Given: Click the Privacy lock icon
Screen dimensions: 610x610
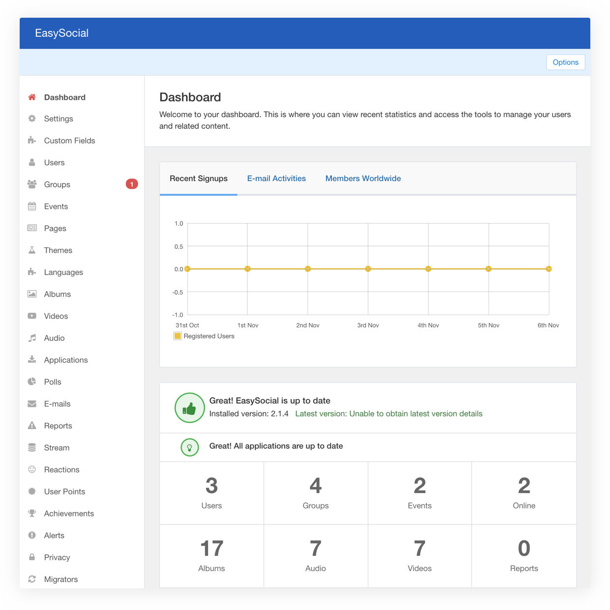Looking at the screenshot, I should (32, 557).
